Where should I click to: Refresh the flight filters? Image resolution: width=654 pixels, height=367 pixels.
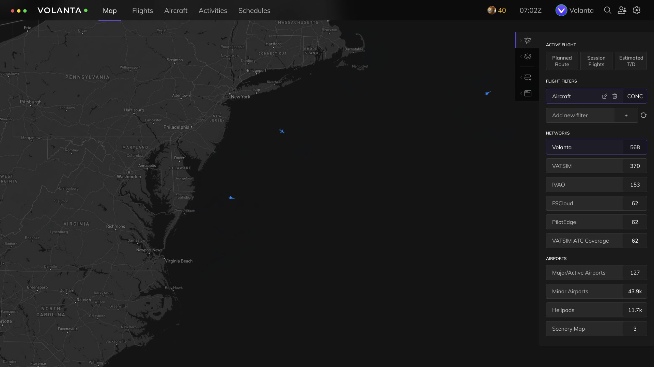[x=643, y=116]
